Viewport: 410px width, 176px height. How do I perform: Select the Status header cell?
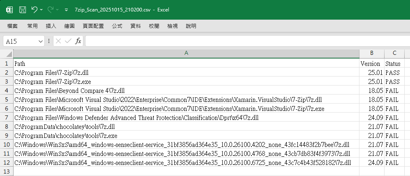394,64
